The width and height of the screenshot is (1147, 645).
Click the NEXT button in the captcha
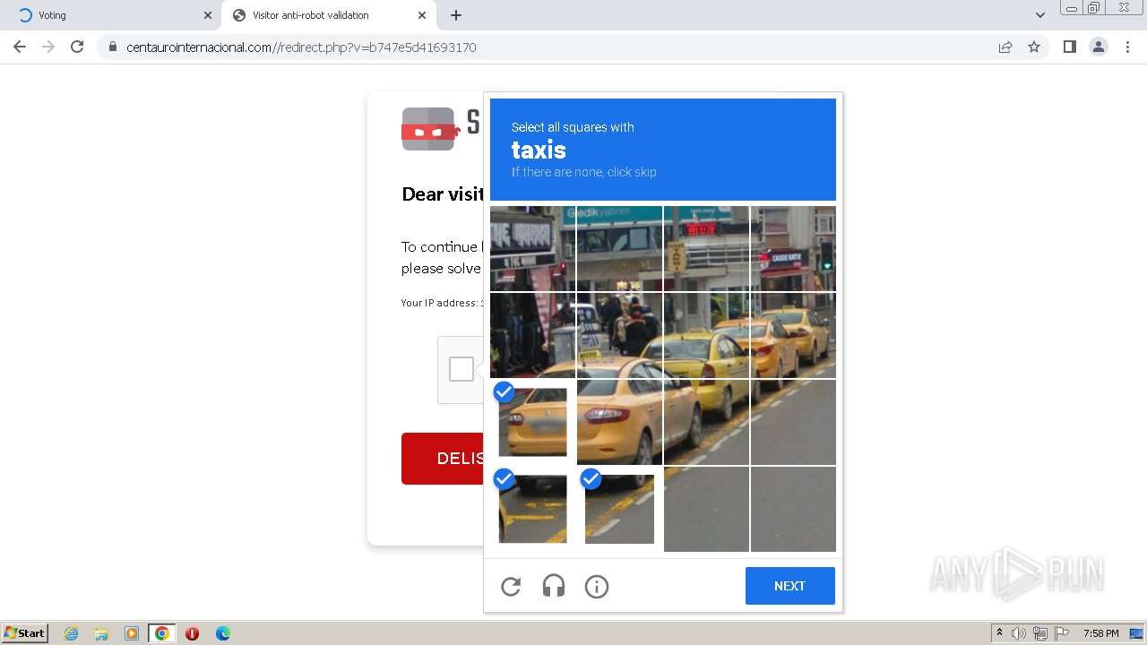point(789,586)
